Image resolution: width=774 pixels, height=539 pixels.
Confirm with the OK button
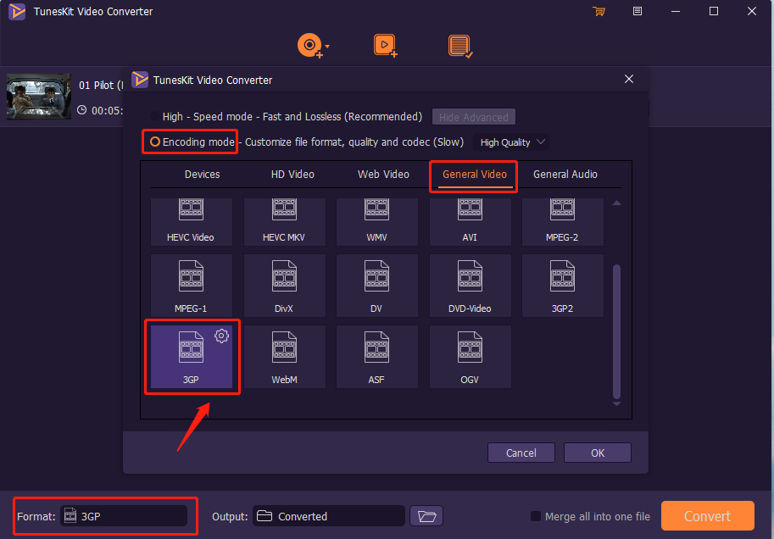(598, 453)
